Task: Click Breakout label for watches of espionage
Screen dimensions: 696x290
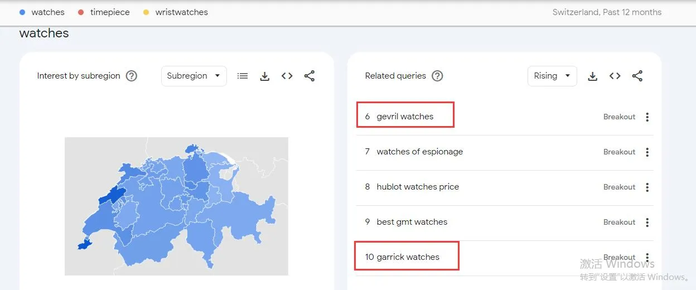Action: [x=619, y=152]
